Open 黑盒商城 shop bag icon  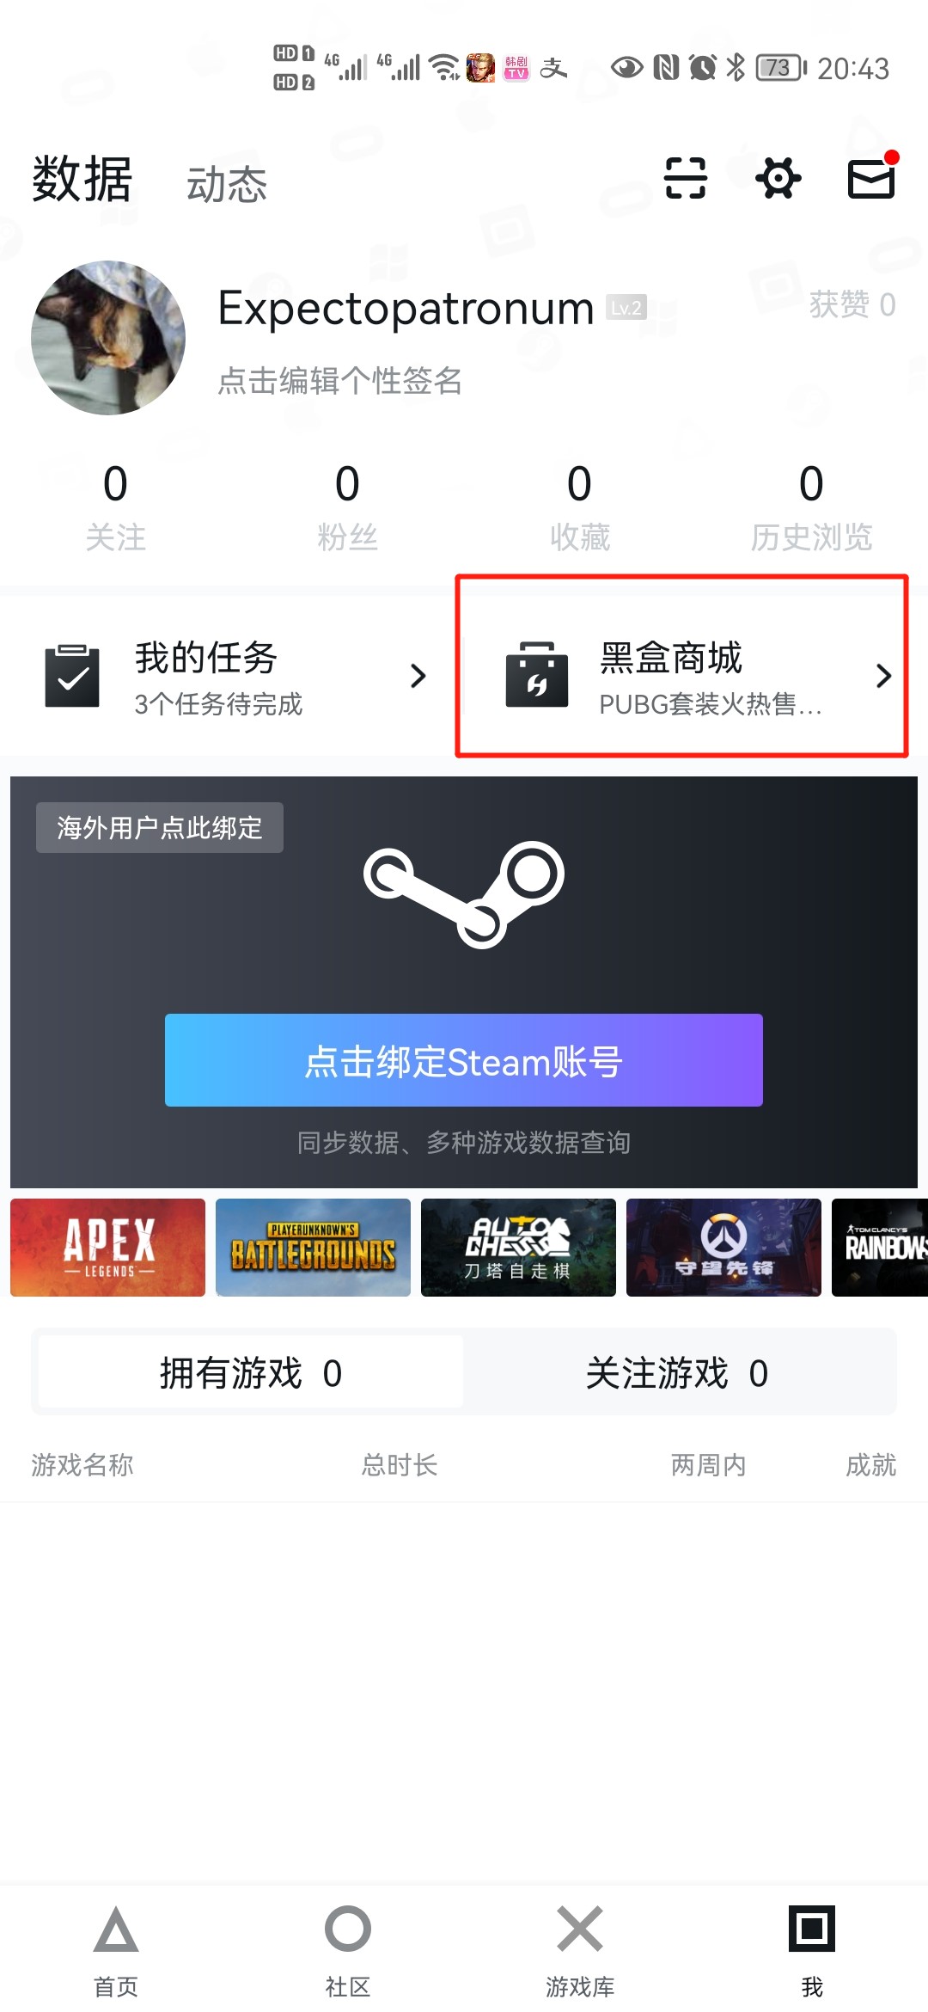(537, 674)
